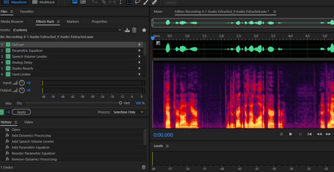Disable the Studio Reverb effect
334x172 pixels.
8,68
